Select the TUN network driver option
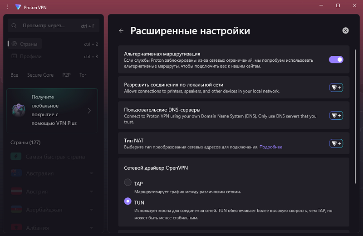This screenshot has height=236, width=363. click(128, 202)
